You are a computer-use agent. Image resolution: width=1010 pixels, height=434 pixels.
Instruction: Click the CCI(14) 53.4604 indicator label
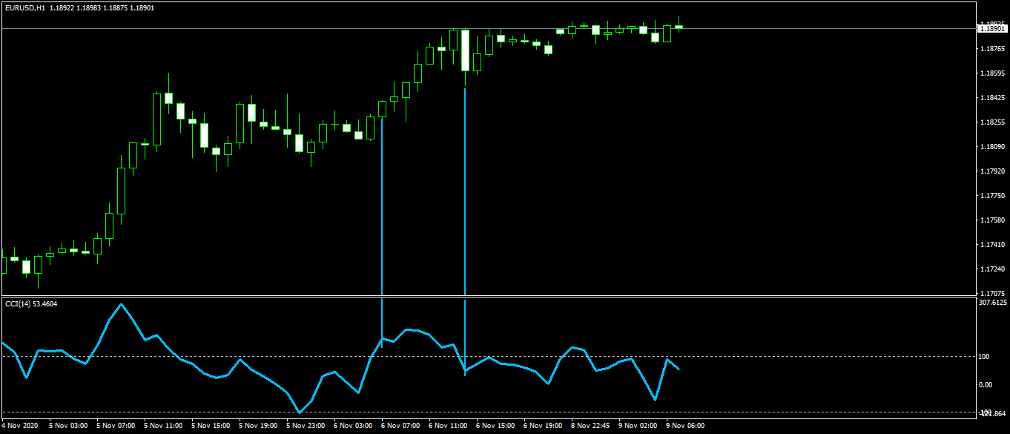(31, 303)
